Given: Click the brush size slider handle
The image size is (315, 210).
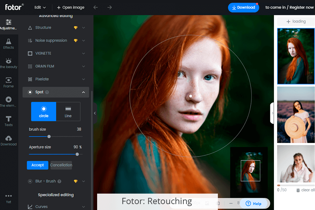Looking at the screenshot, I should (49, 136).
